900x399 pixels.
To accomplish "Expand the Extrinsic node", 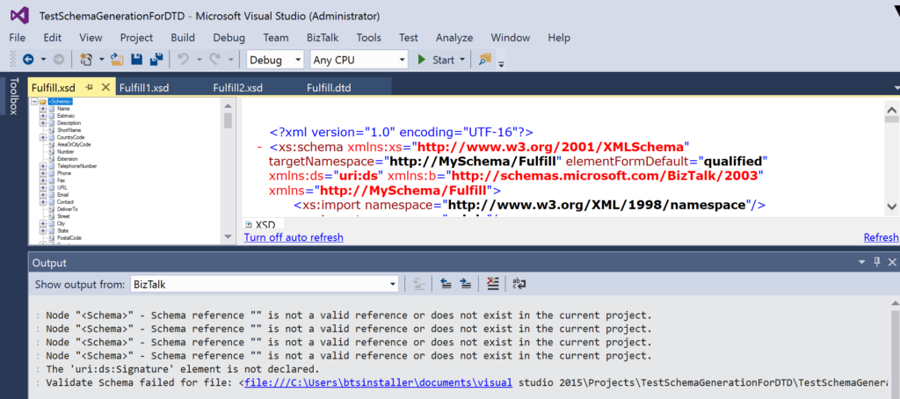I will tap(43, 115).
